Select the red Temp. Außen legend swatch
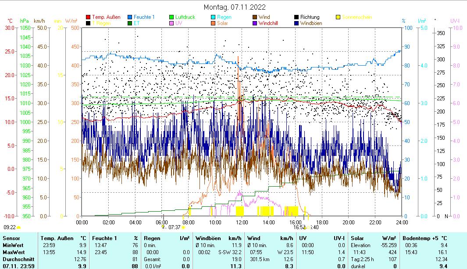The width and height of the screenshot is (467, 269). (x=88, y=17)
